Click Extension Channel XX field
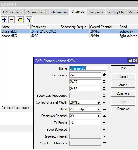This screenshot has height=150, width=138. click(x=83, y=116)
